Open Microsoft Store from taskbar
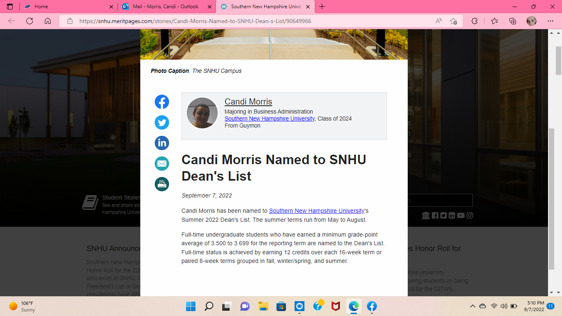The height and width of the screenshot is (316, 562). tap(281, 306)
